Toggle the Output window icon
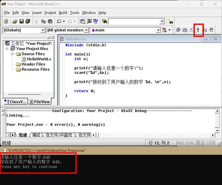 tap(89, 21)
